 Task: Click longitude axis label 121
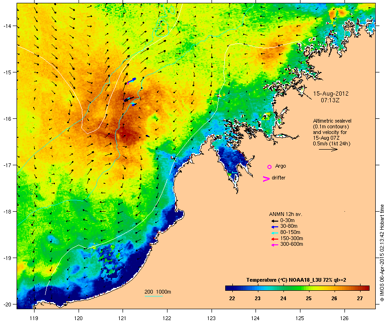pyautogui.click(x=123, y=318)
